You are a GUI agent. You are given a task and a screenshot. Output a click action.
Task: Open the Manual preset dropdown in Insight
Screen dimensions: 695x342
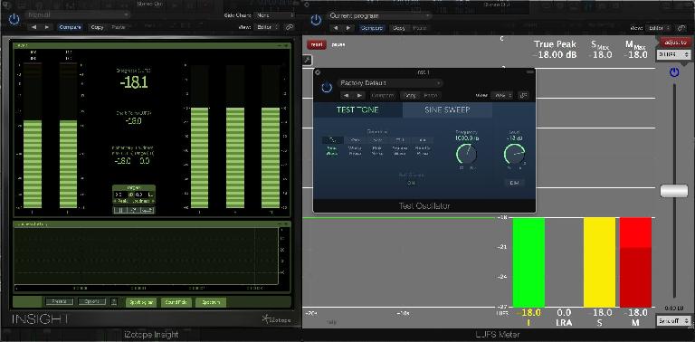click(x=78, y=15)
